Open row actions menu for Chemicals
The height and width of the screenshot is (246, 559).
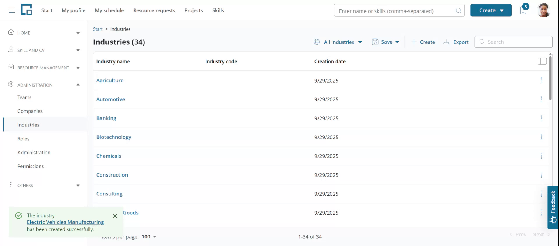coord(542,156)
